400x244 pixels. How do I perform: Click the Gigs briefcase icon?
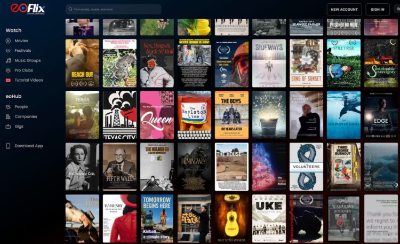click(x=8, y=127)
